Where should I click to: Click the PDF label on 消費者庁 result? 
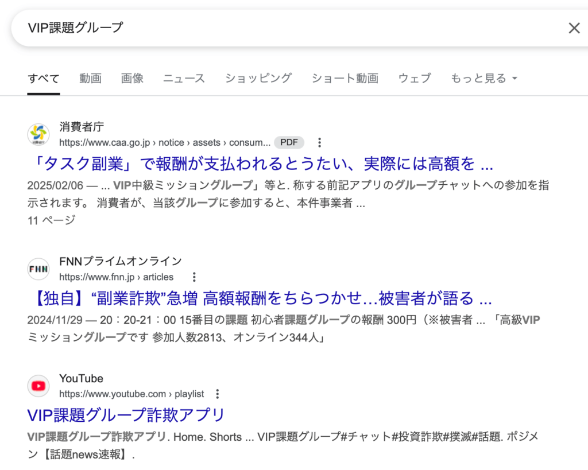tap(289, 142)
